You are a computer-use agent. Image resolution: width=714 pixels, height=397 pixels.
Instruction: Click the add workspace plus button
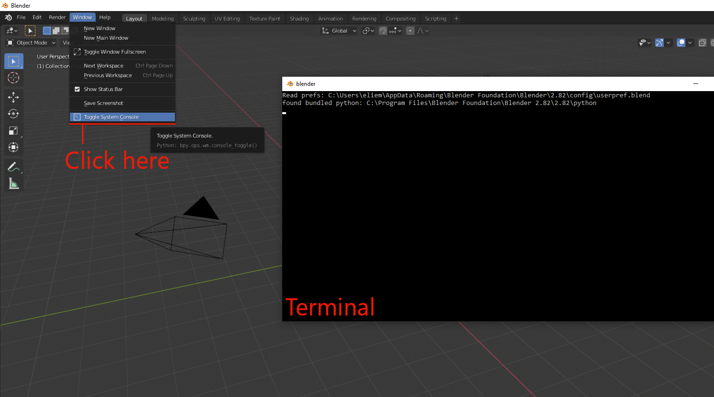click(x=456, y=19)
